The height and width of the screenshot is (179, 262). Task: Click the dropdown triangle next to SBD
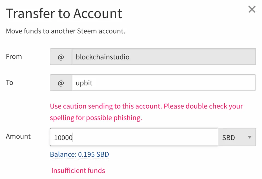(249, 137)
